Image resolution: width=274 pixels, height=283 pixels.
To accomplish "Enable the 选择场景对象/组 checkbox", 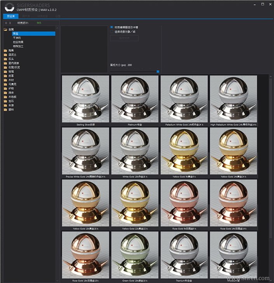I will pyautogui.click(x=112, y=32).
